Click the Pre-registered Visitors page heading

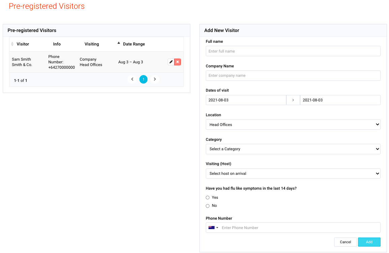click(46, 6)
